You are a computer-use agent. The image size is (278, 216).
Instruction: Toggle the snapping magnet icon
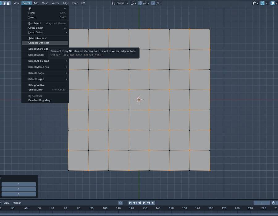(141, 3)
